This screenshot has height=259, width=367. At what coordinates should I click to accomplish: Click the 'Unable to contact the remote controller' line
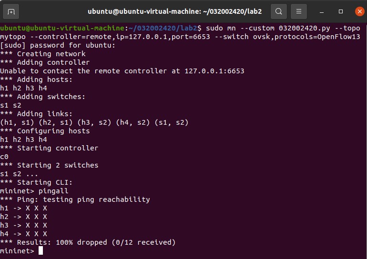[122, 71]
